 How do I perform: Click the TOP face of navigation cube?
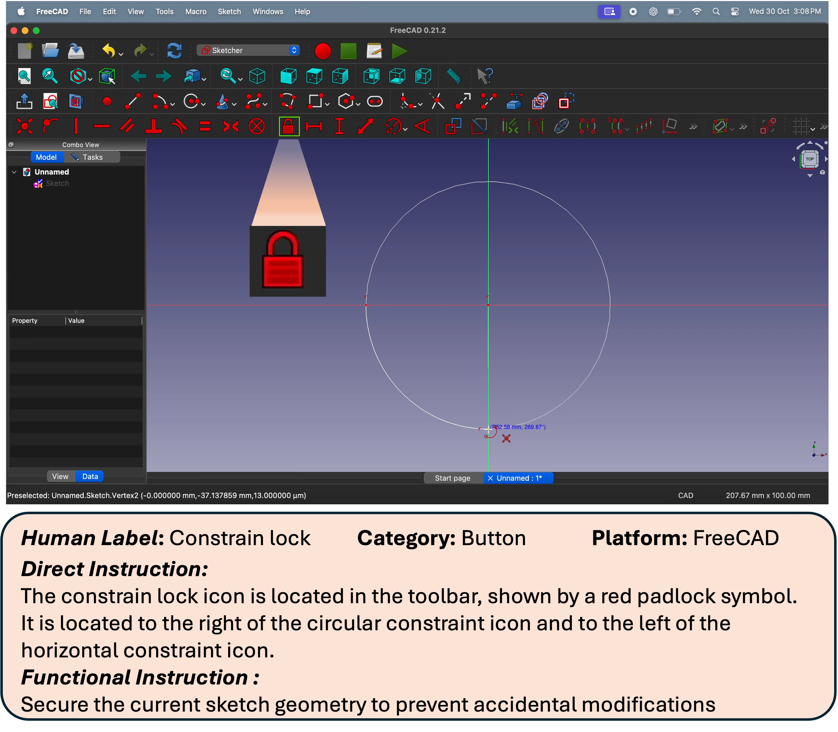click(810, 159)
